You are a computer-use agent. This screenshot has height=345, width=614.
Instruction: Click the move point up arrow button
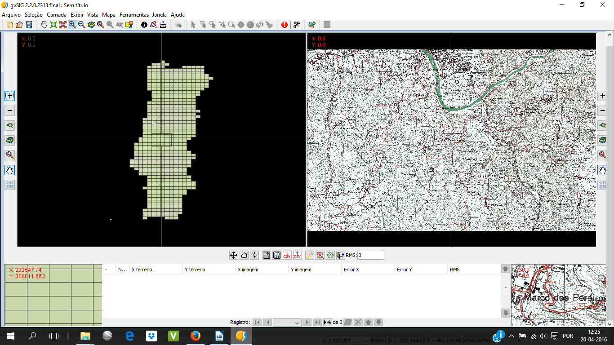click(x=369, y=322)
